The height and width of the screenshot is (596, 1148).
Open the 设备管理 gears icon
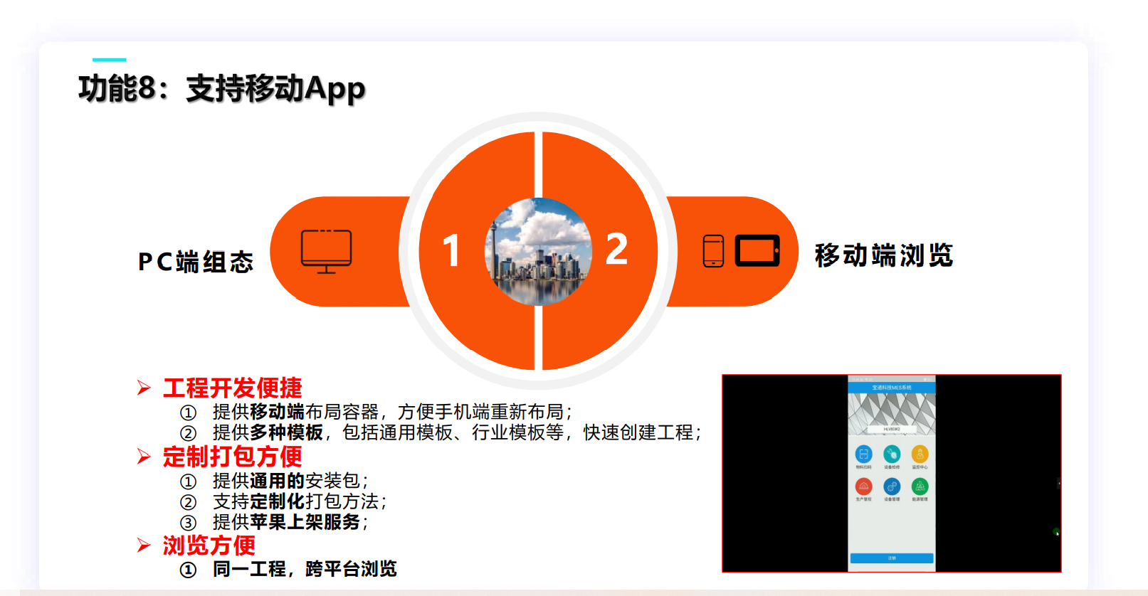892,486
